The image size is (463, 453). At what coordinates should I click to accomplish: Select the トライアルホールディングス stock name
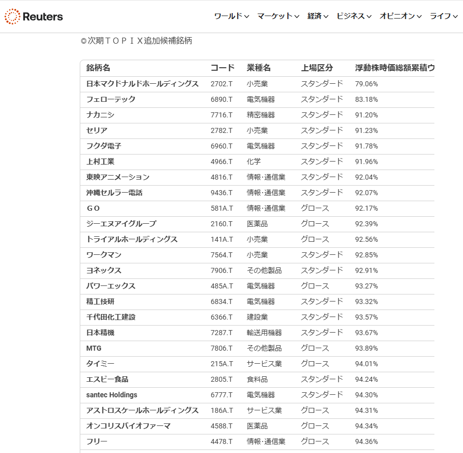click(x=132, y=239)
